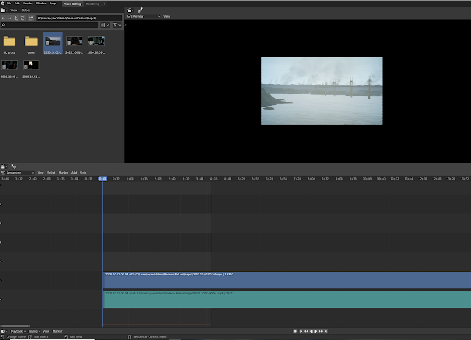The height and width of the screenshot is (340, 471).
Task: Open the Window menu
Action: pos(41,4)
